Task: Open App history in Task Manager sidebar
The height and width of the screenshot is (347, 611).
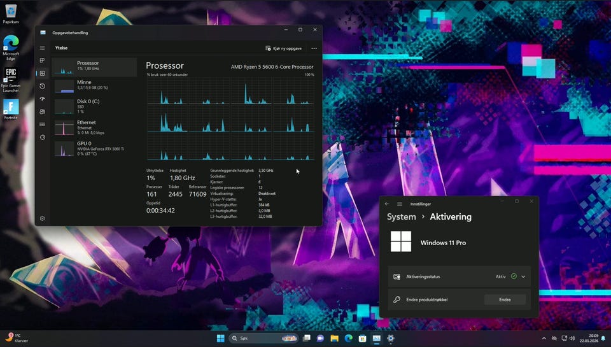Action: 42,86
